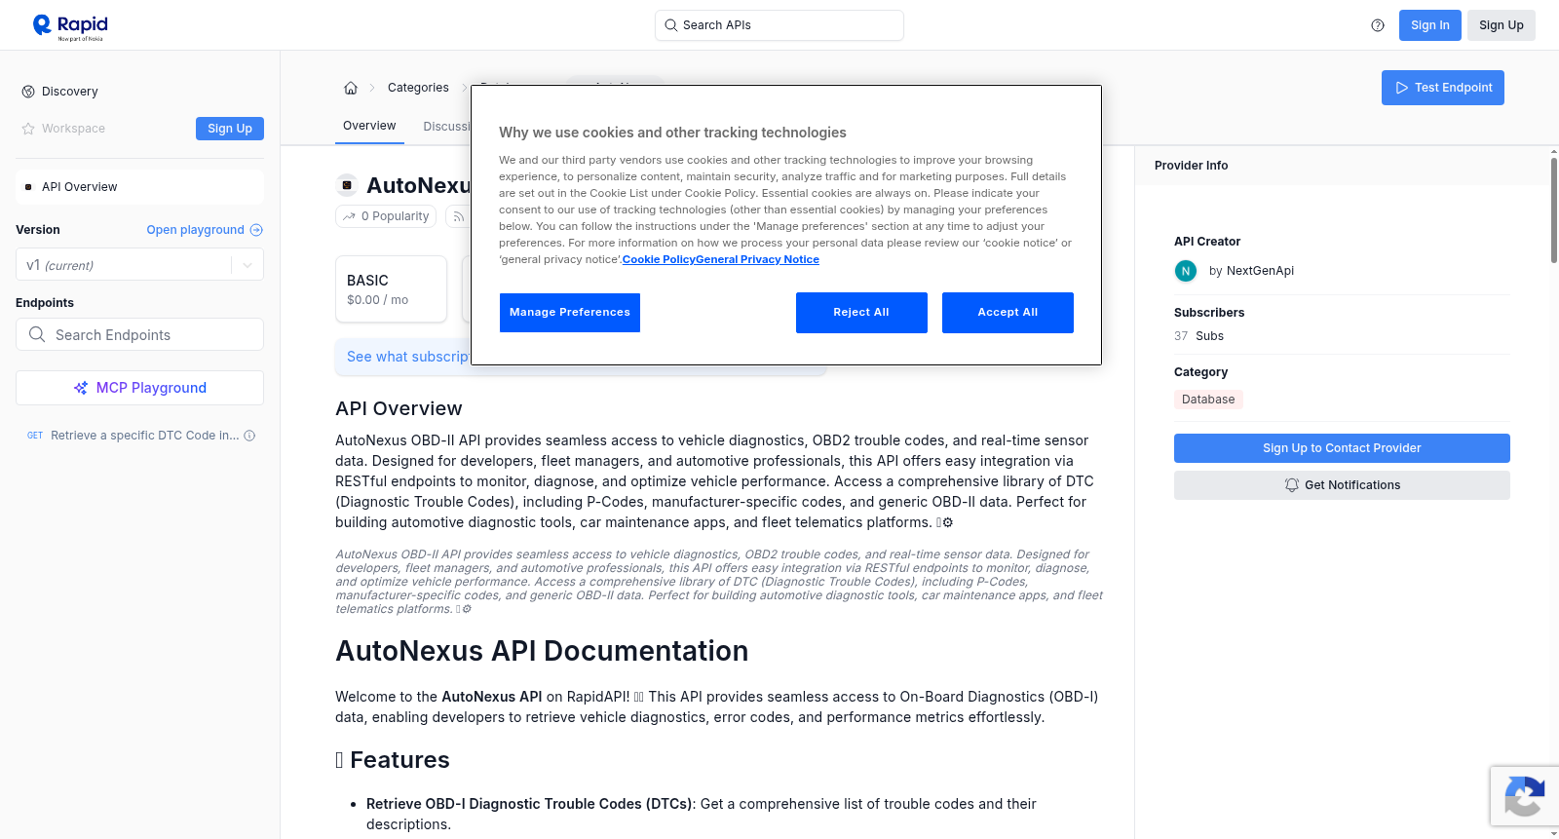Open Manage Preferences for cookies
Screen dimensions: 1559x839
point(570,313)
